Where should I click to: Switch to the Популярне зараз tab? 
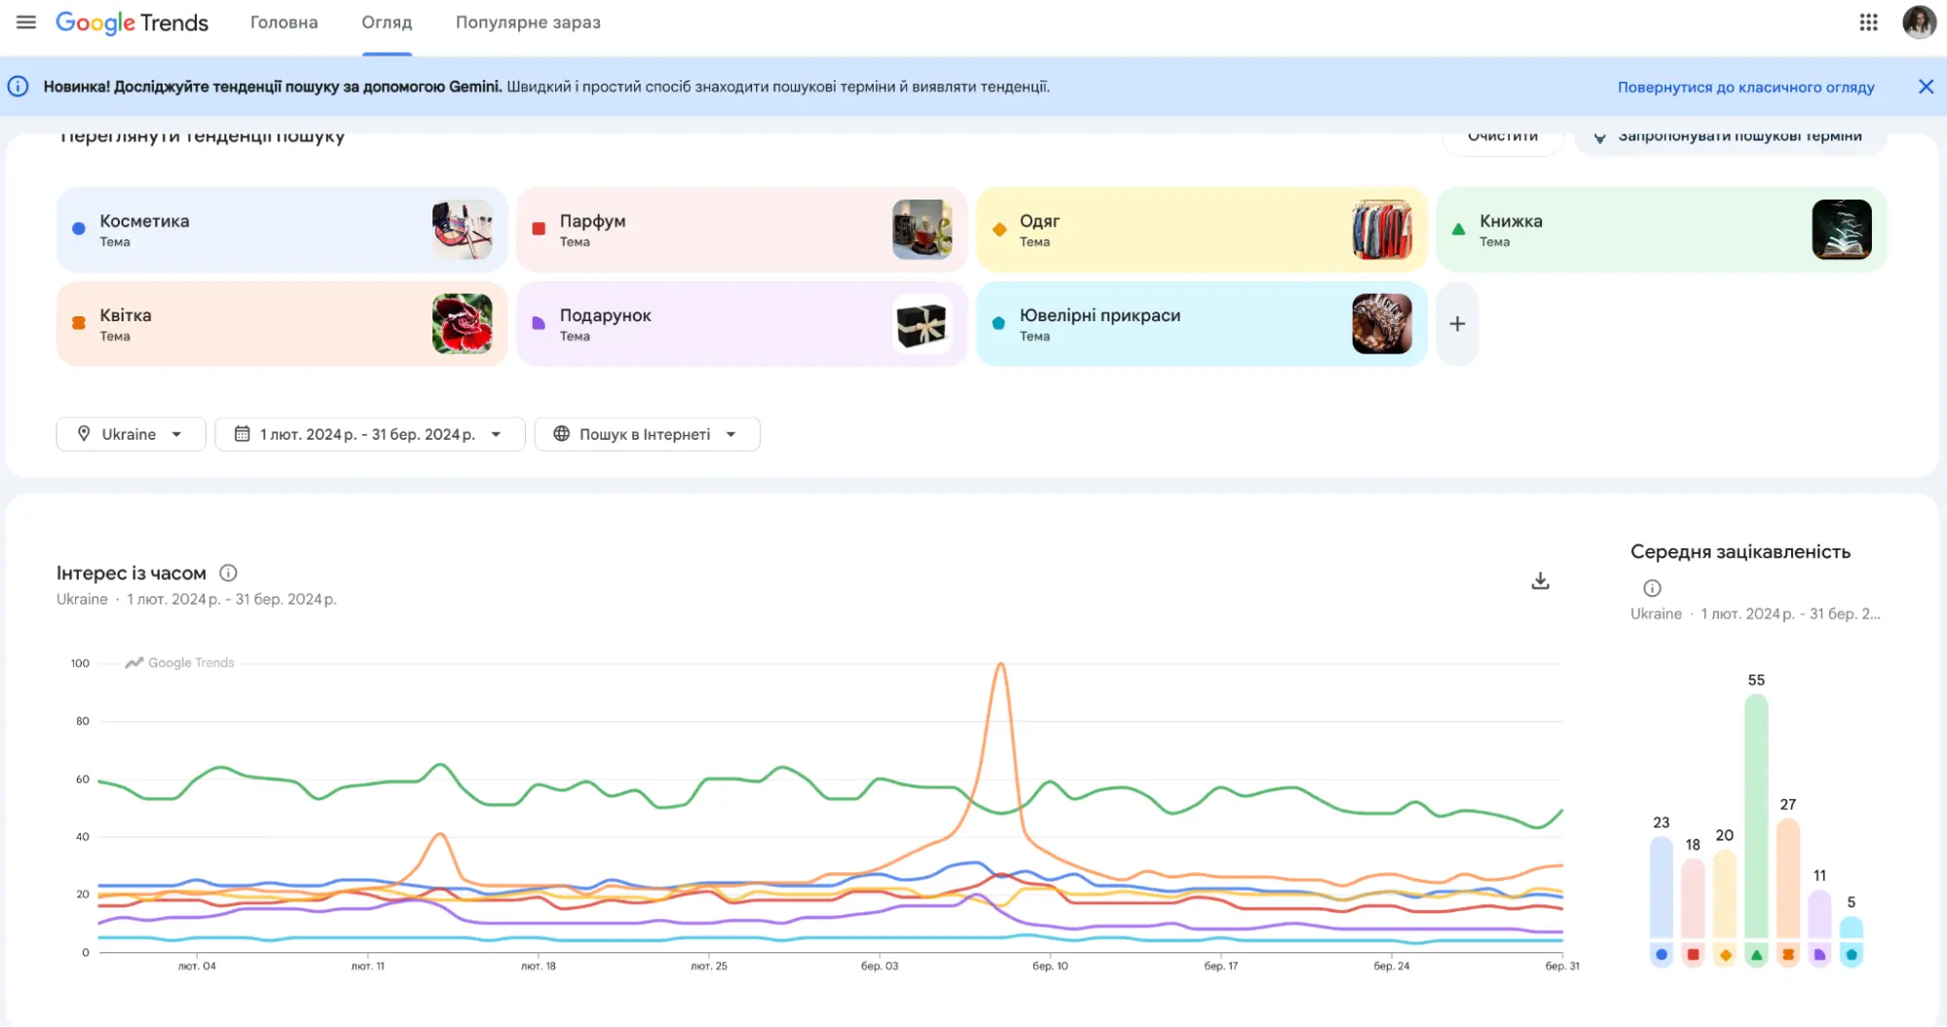527,22
